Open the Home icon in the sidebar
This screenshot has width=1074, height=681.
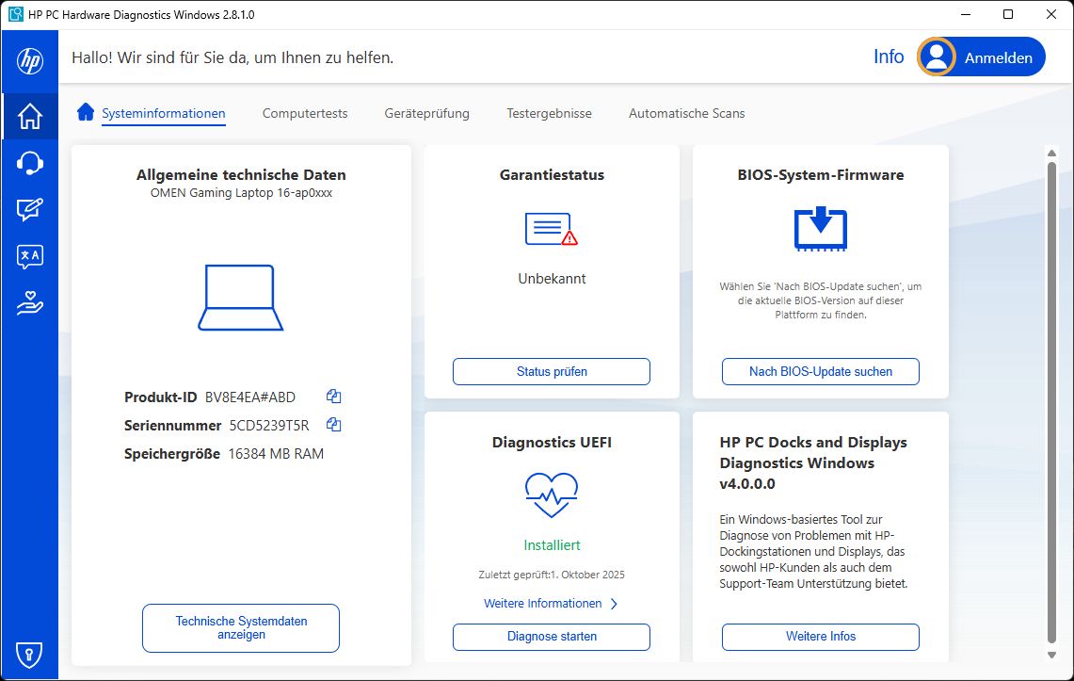(30, 116)
